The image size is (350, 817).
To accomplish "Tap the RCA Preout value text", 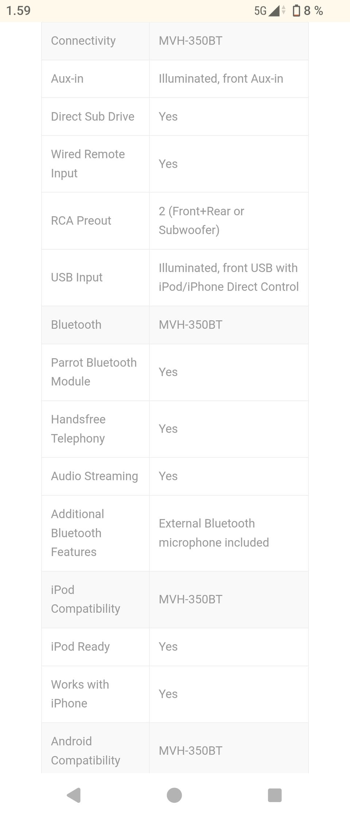I will [x=201, y=220].
